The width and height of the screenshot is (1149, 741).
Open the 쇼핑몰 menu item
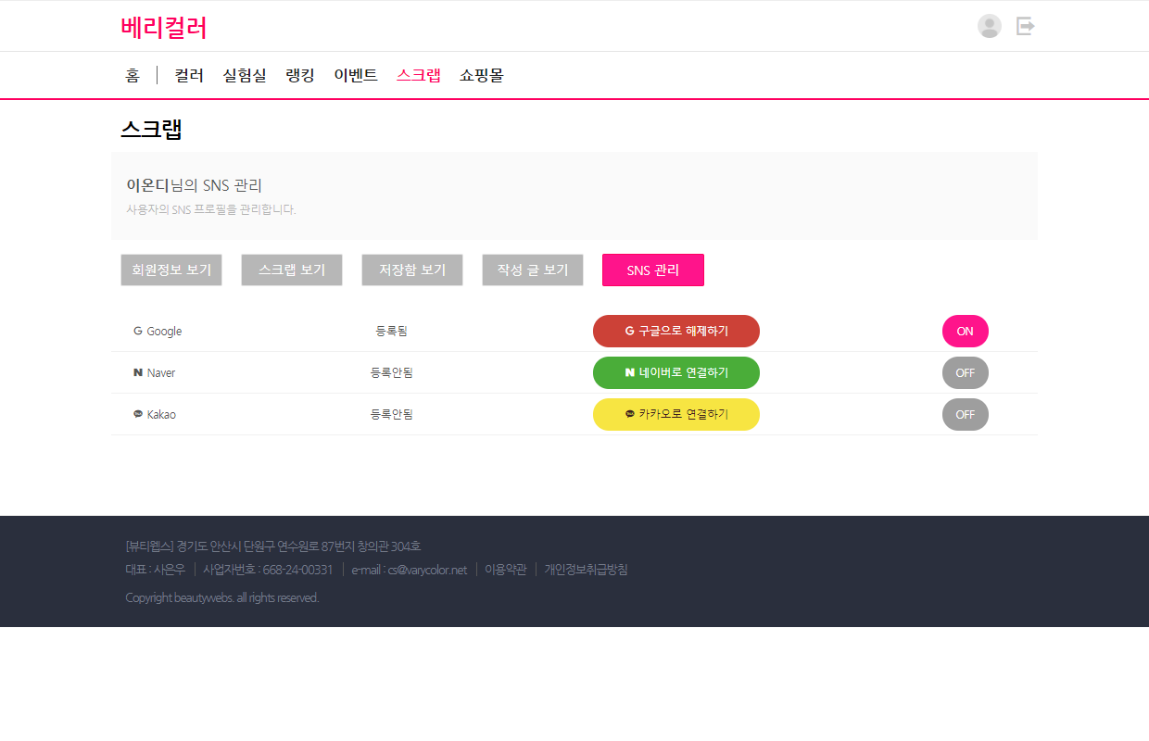[x=482, y=76]
